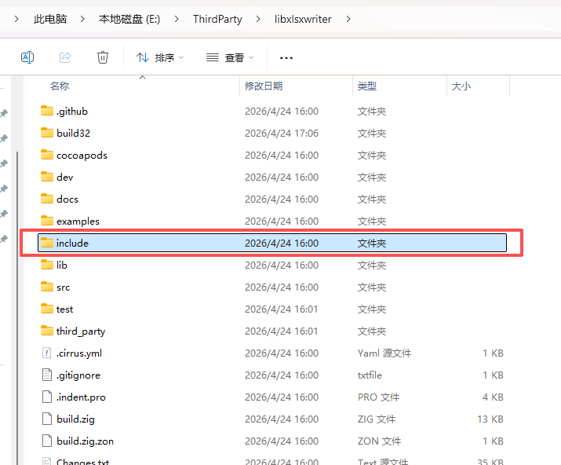Click the build.zig file name

(75, 419)
